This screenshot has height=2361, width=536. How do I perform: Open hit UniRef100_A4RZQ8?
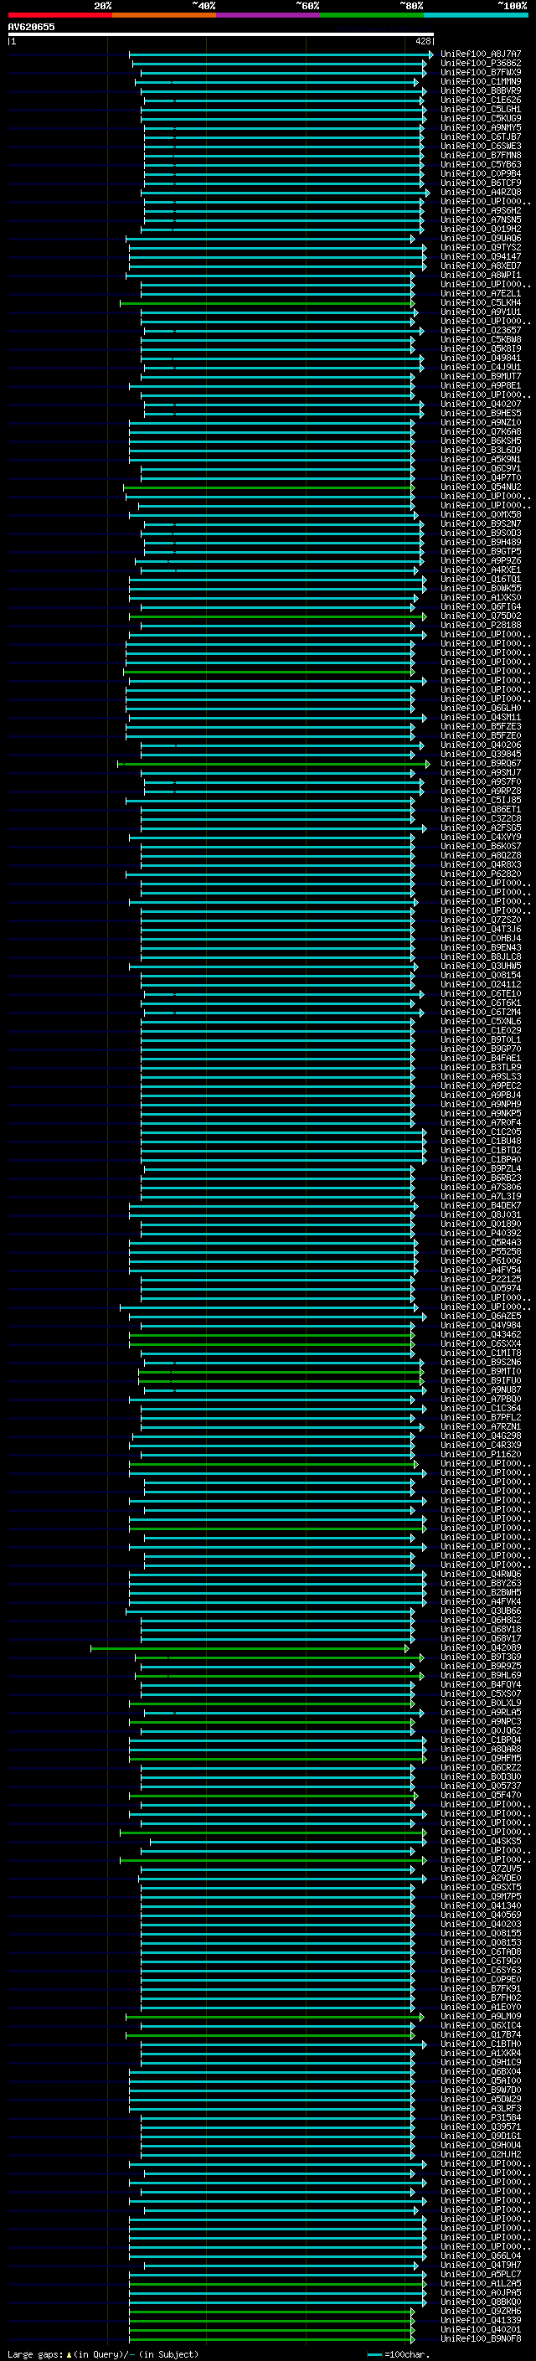click(x=481, y=193)
